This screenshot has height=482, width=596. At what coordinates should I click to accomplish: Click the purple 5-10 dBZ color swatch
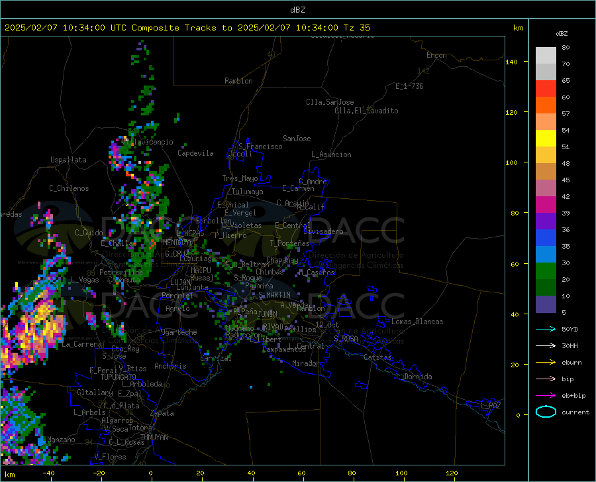click(x=546, y=304)
